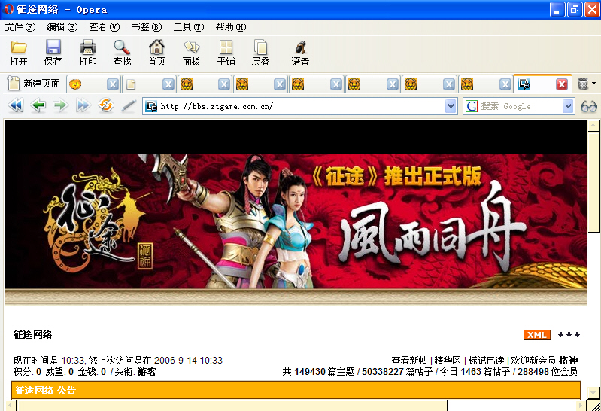
Task: Close the active tab with red X
Action: [x=562, y=84]
